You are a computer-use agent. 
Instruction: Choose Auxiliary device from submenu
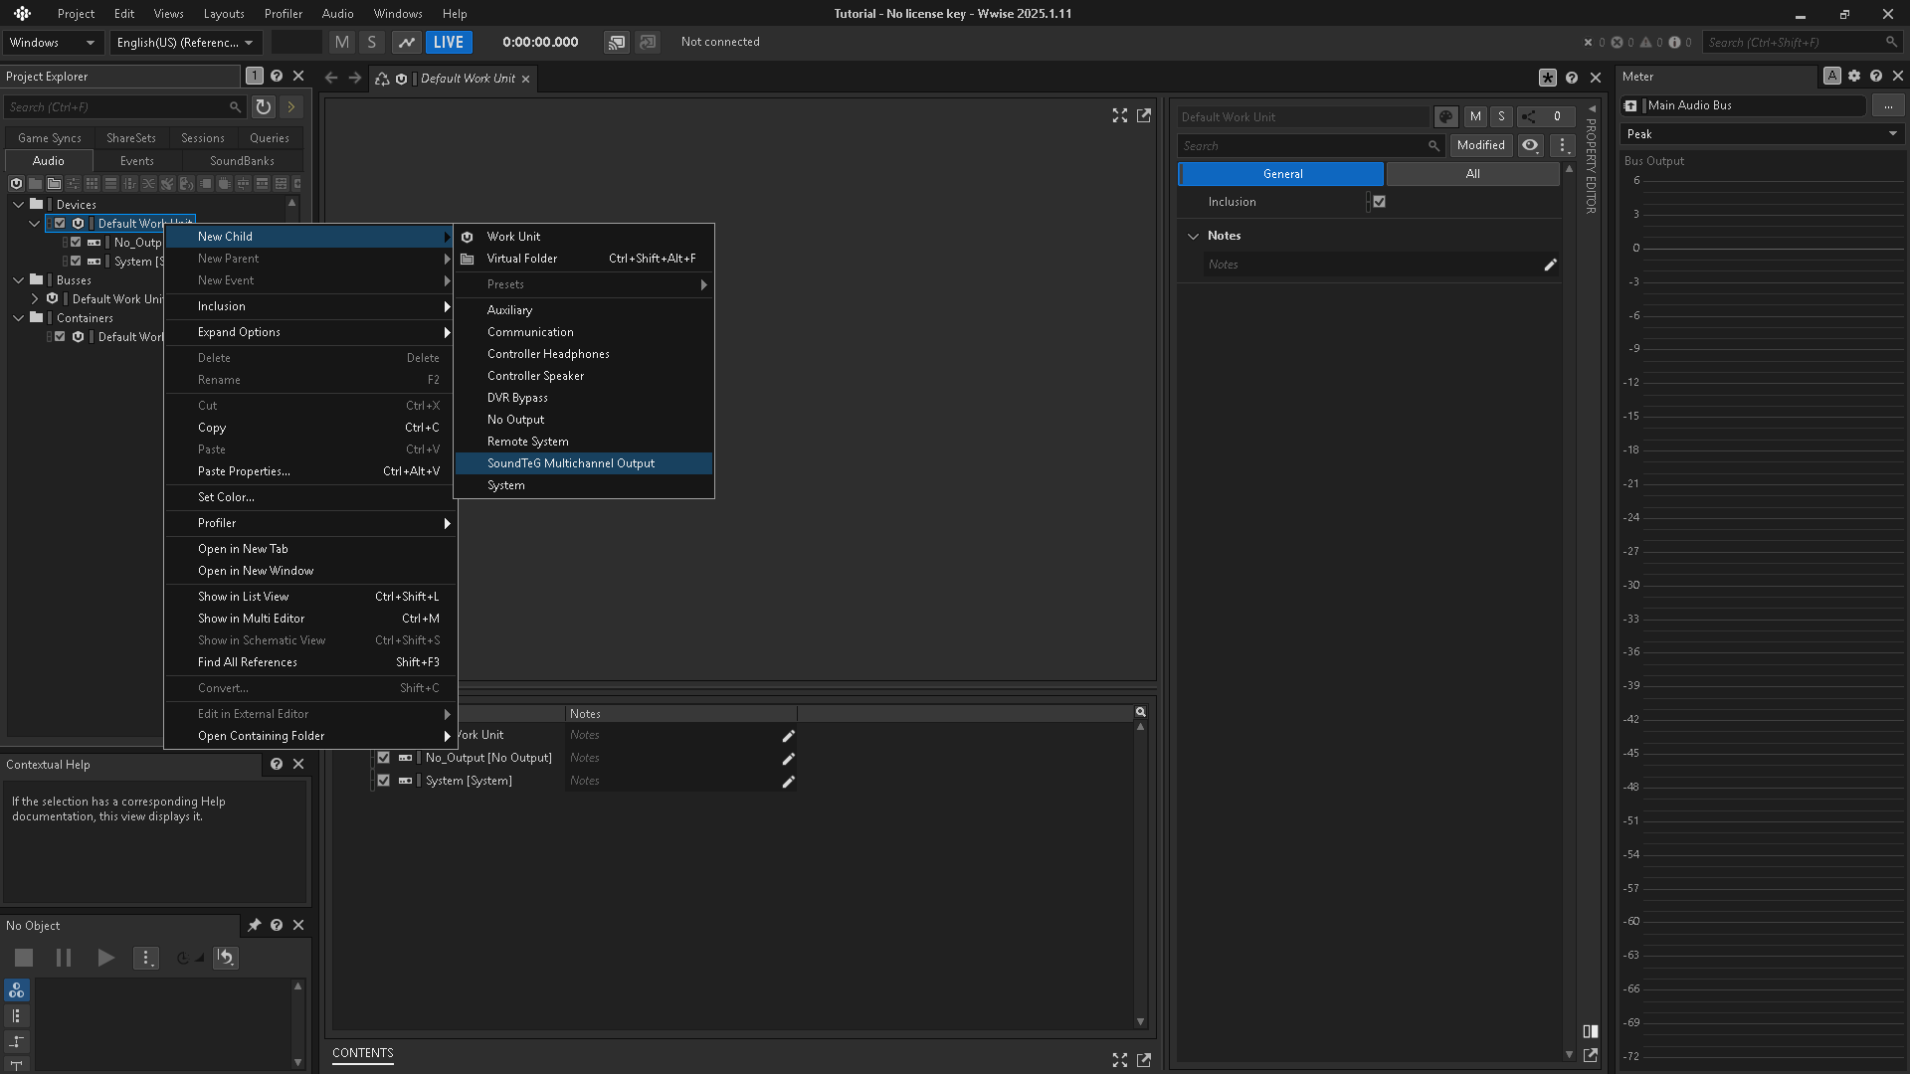point(584,310)
